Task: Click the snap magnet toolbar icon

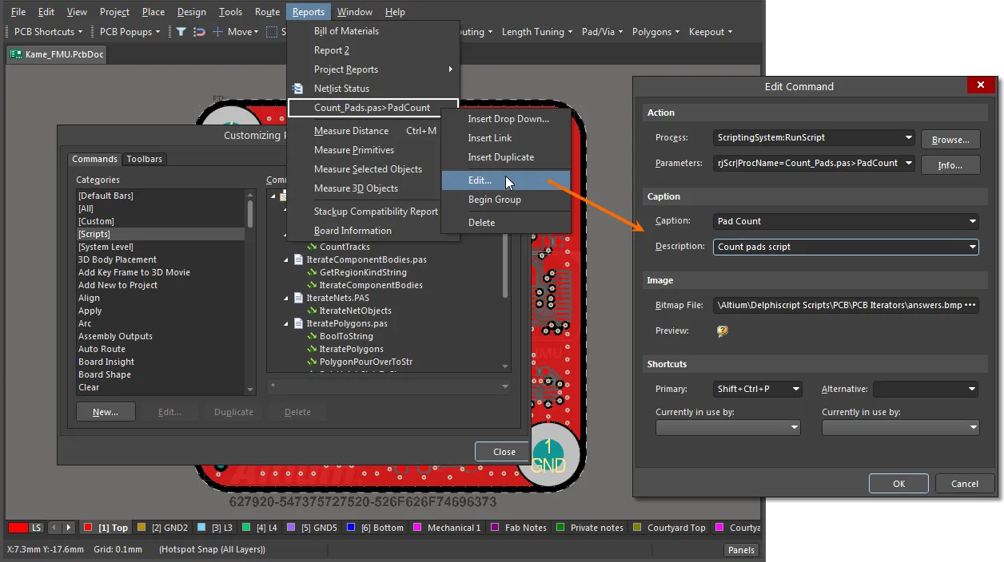Action: coord(199,32)
